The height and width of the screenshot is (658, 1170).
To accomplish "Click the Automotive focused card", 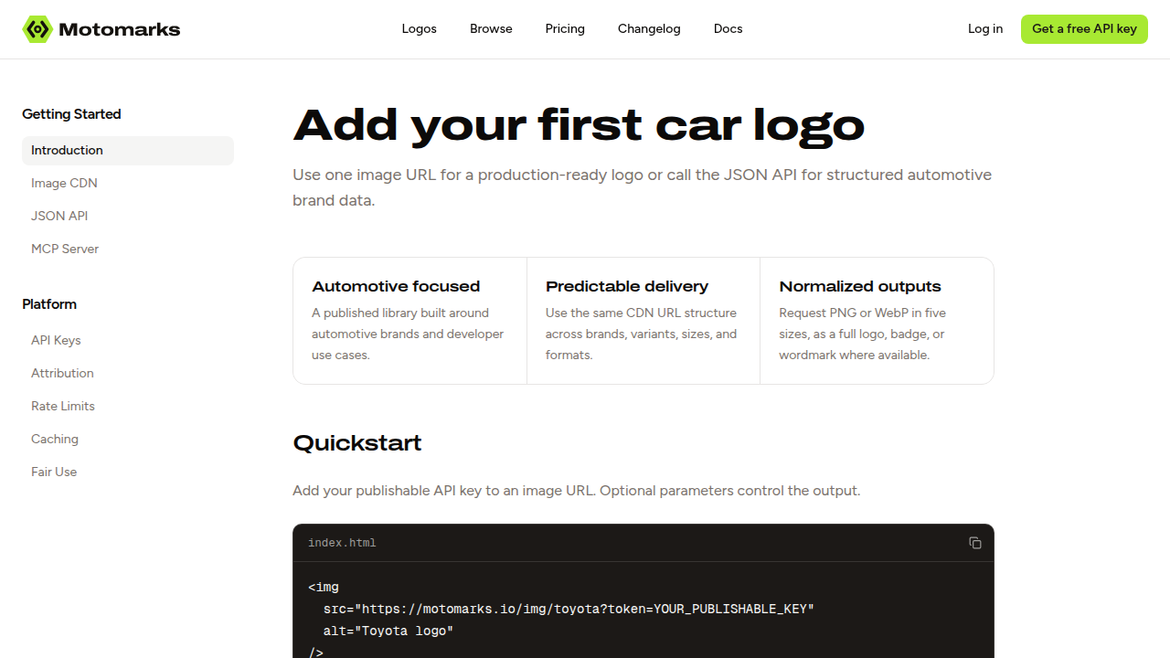I will 409,321.
